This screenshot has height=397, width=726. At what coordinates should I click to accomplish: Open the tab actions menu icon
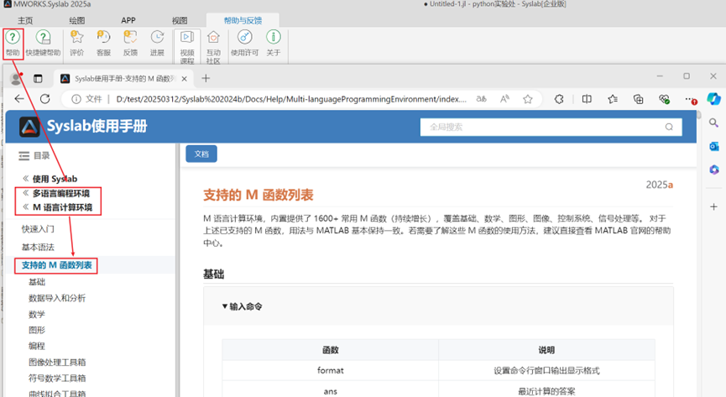coord(38,79)
